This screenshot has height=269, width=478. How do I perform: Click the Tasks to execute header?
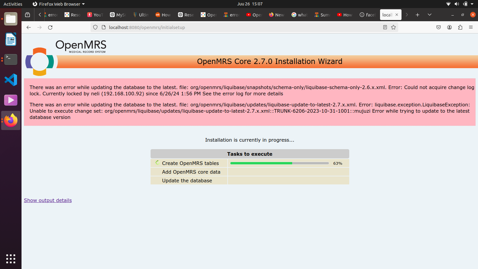pos(250,154)
